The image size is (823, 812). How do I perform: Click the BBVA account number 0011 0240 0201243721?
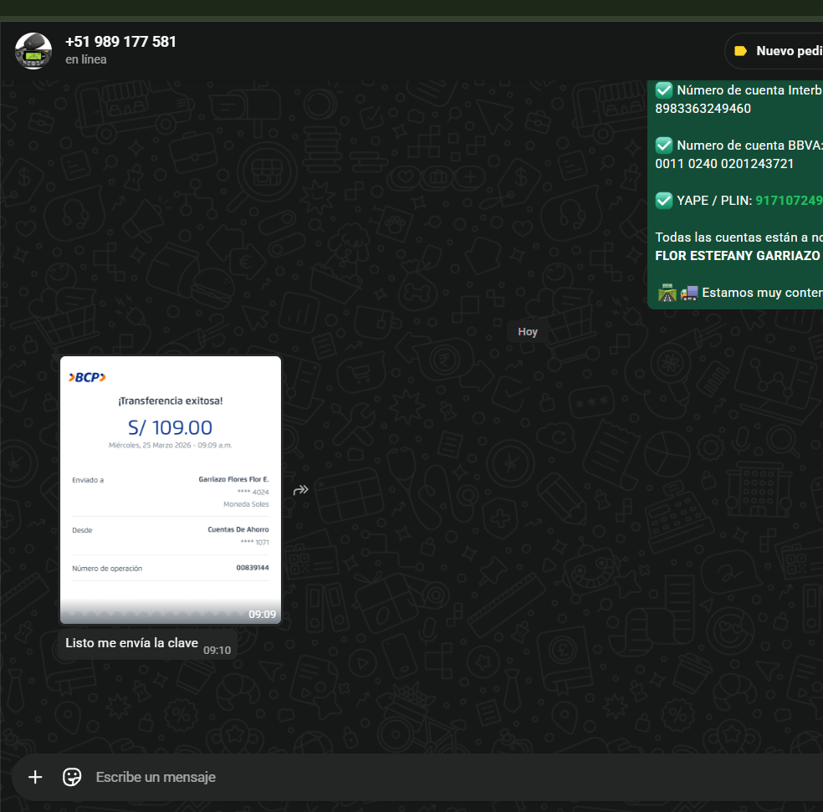click(724, 164)
